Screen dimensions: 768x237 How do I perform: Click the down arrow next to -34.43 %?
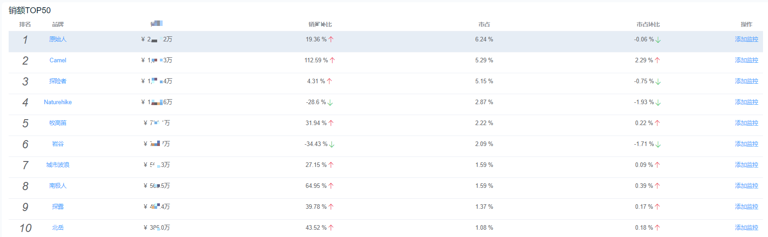click(x=332, y=145)
